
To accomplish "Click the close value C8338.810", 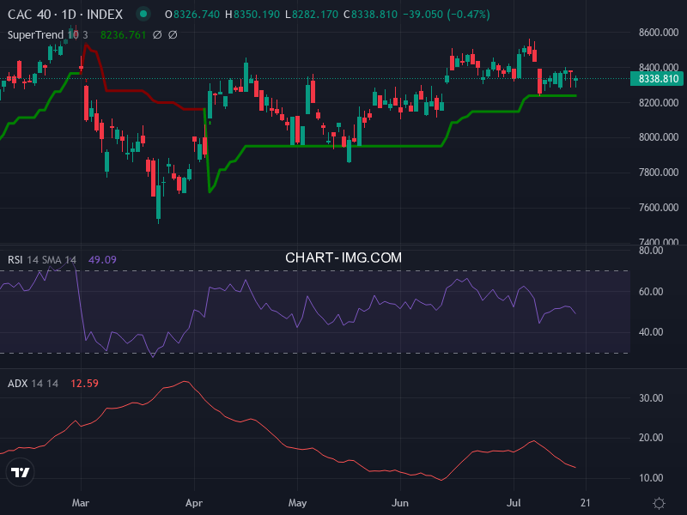I will 370,15.
